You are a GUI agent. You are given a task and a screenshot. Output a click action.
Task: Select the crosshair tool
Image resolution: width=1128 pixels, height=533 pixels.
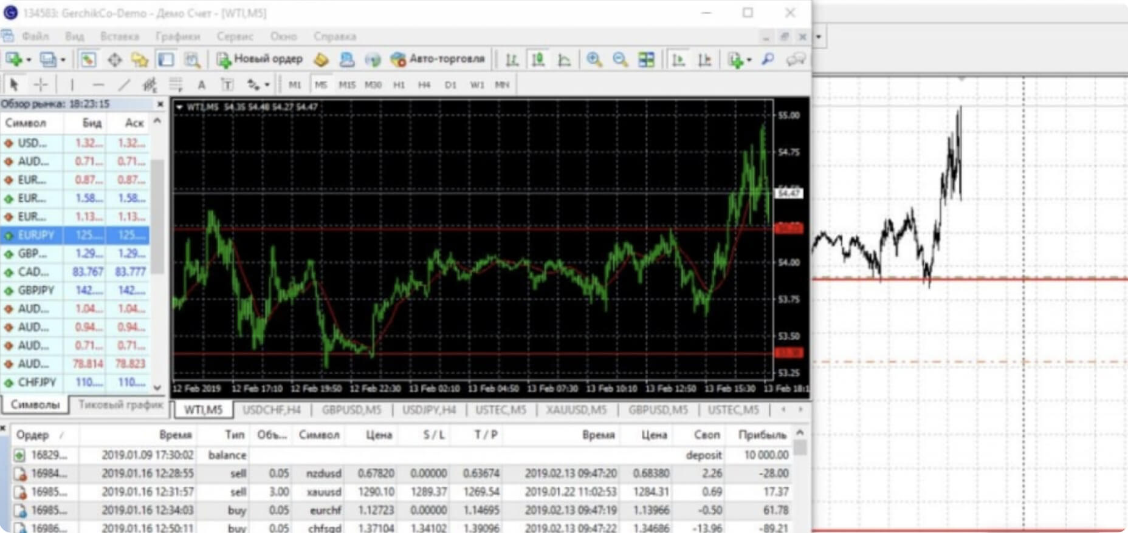pos(41,84)
